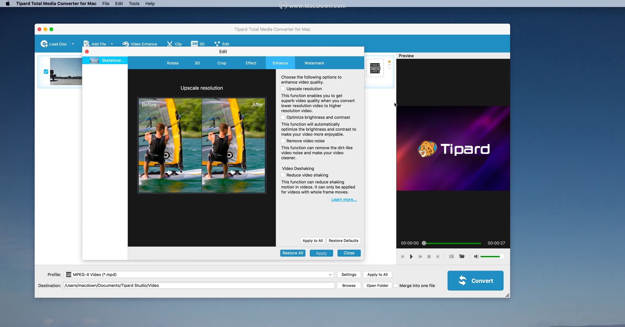Switch to the Watermark tab
625x327 pixels.
click(314, 63)
